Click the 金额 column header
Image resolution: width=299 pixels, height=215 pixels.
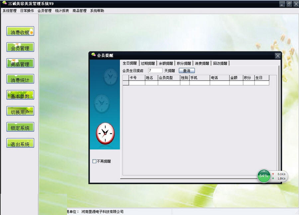(236, 78)
